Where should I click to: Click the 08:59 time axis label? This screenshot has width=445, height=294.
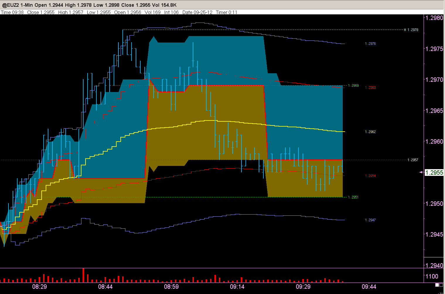tap(171, 286)
